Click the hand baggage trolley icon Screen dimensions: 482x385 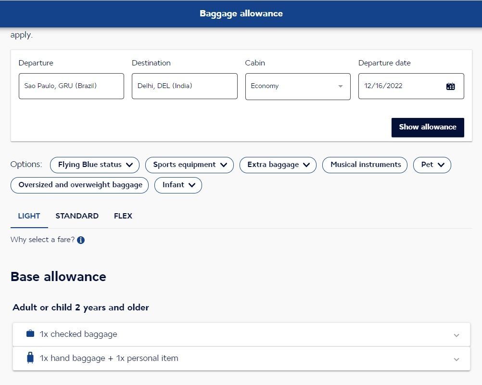(30, 358)
